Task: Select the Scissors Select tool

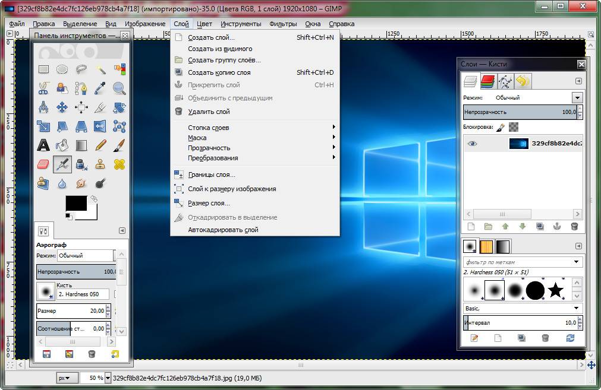Action: click(43, 88)
